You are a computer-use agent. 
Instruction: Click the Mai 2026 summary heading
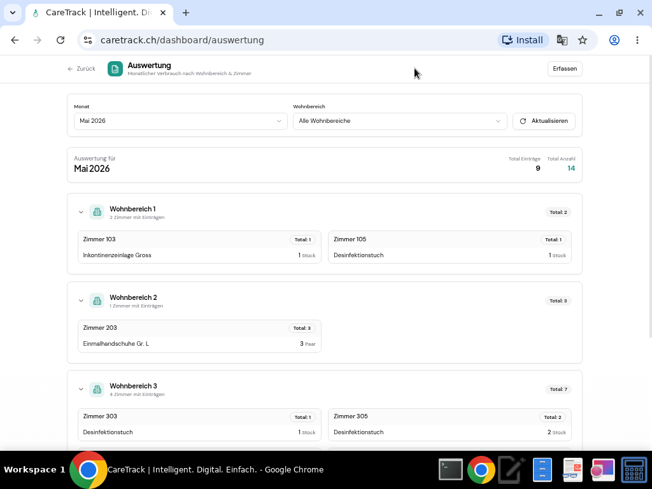92,169
